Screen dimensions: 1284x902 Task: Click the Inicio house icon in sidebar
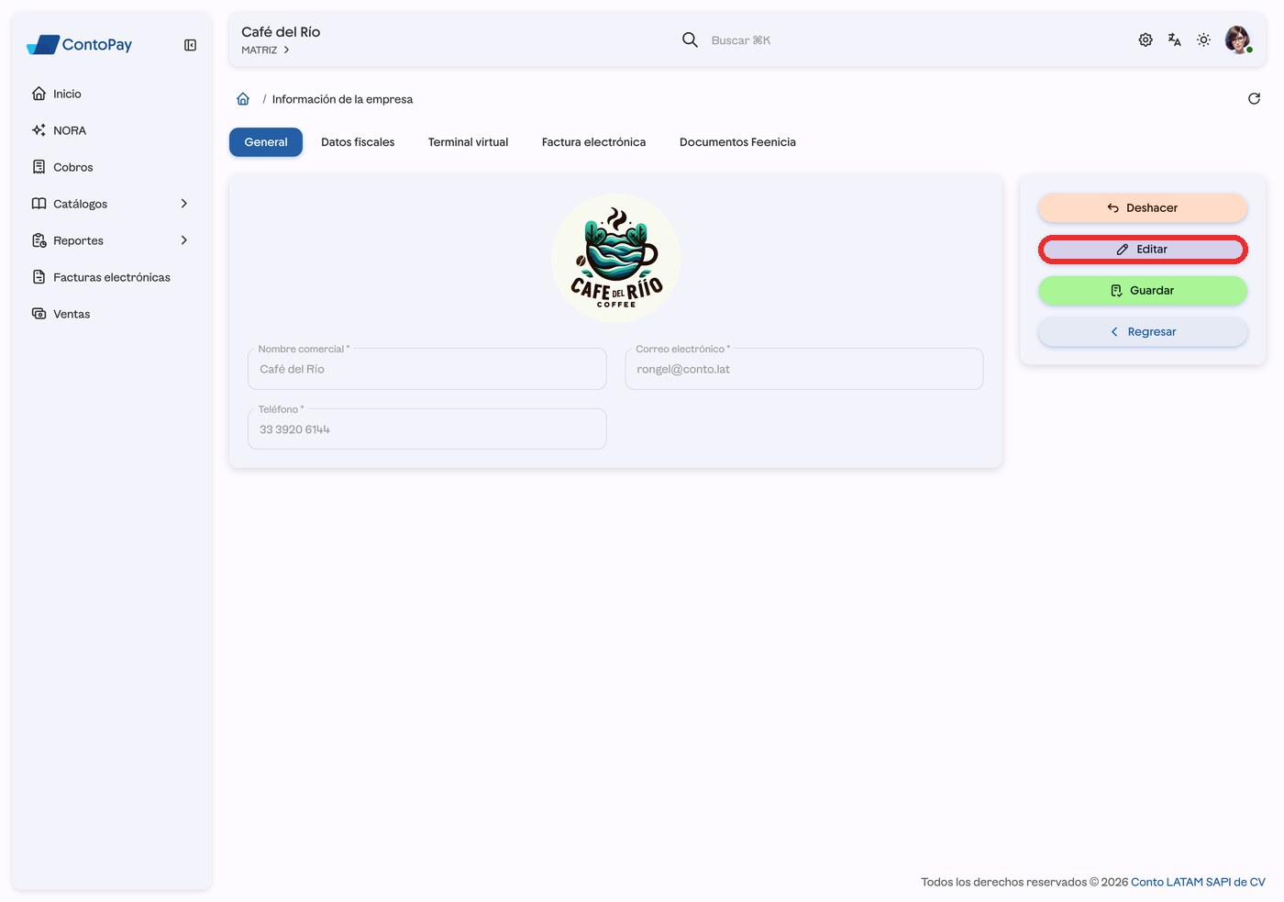(39, 94)
